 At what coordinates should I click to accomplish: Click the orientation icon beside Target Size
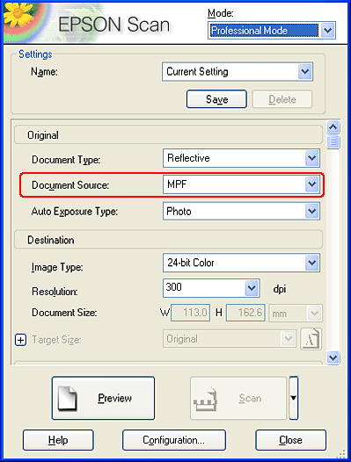pyautogui.click(x=311, y=339)
